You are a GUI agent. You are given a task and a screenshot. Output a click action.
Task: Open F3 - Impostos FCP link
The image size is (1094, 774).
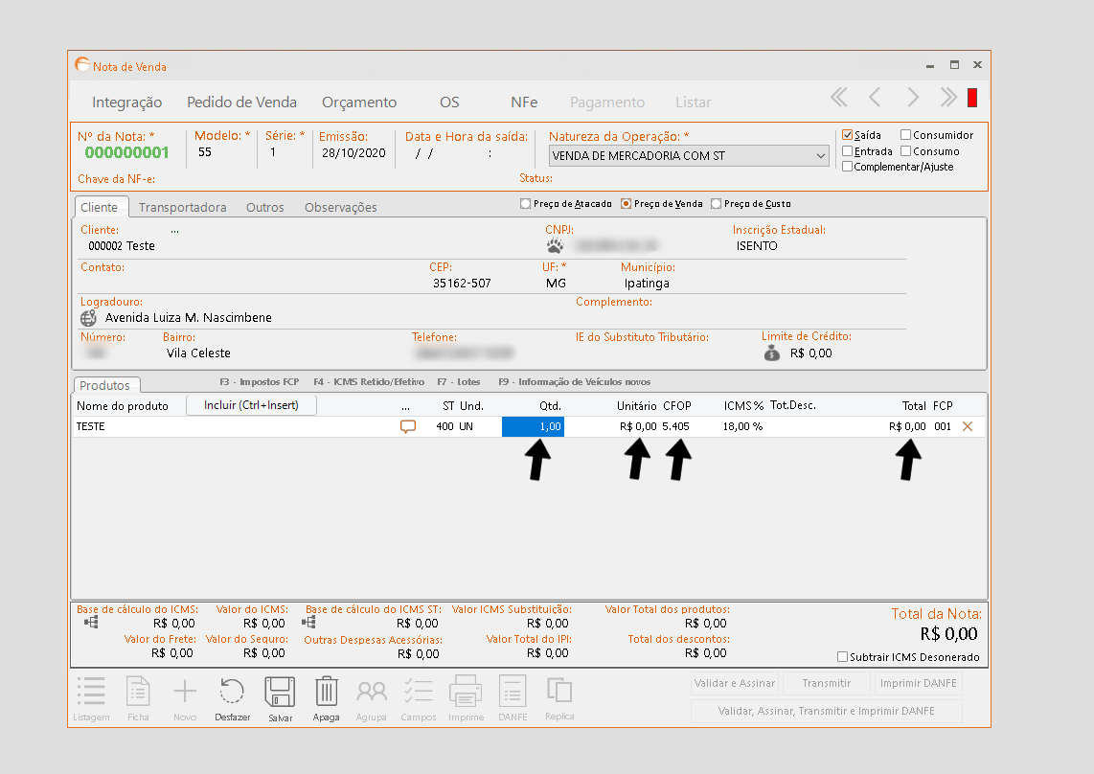point(259,382)
